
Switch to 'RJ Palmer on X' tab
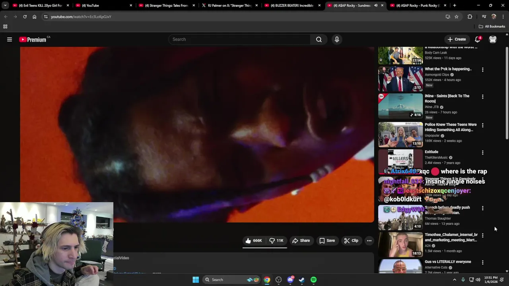[230, 6]
